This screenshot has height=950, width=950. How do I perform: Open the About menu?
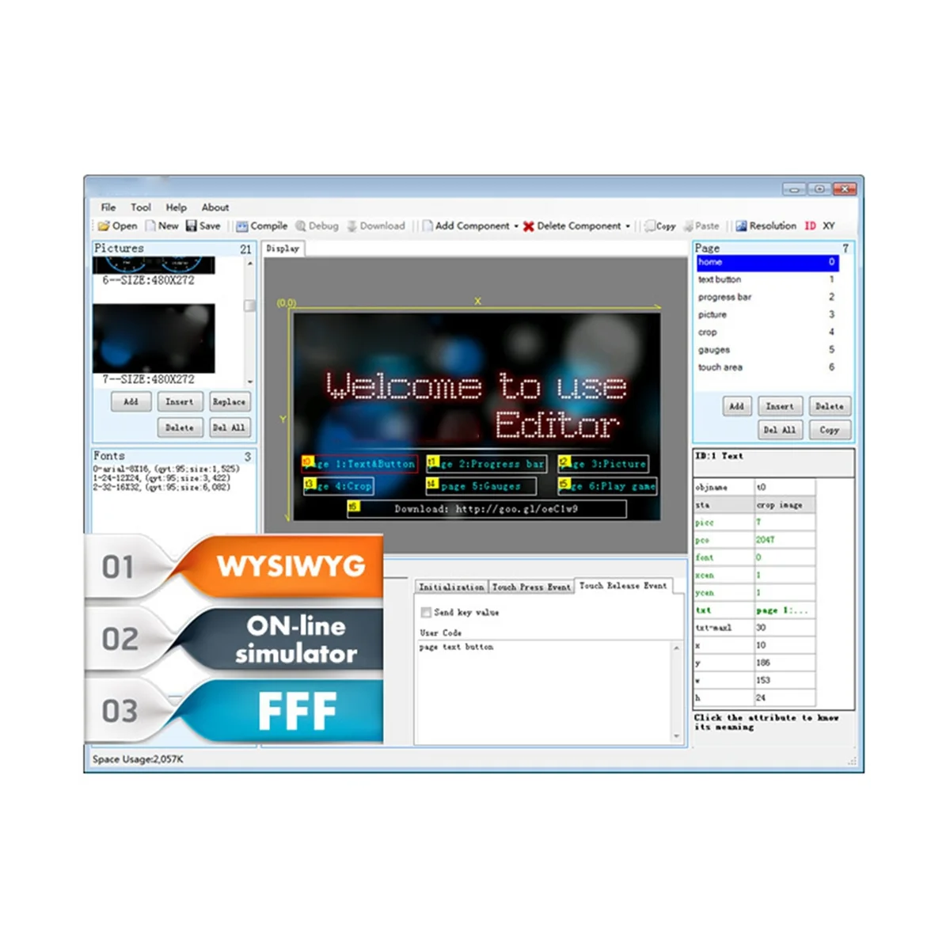pyautogui.click(x=215, y=207)
